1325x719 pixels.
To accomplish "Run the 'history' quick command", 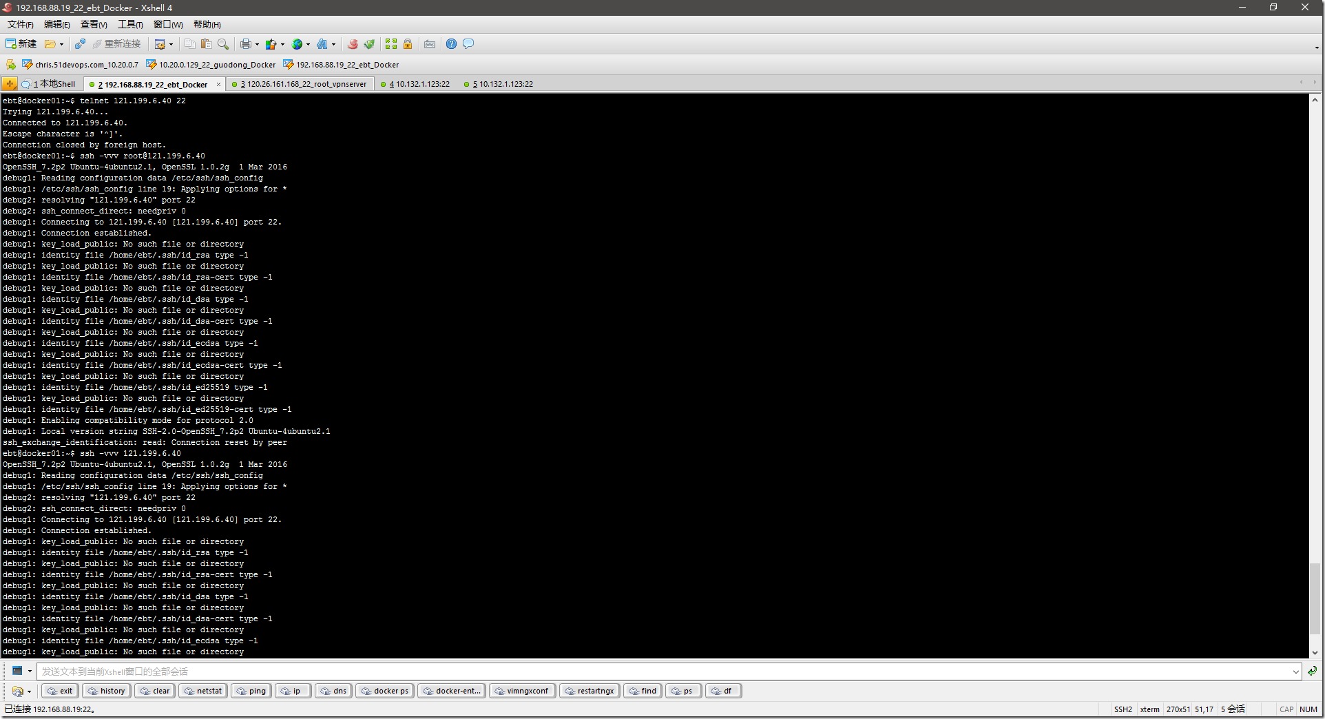I will 107,691.
